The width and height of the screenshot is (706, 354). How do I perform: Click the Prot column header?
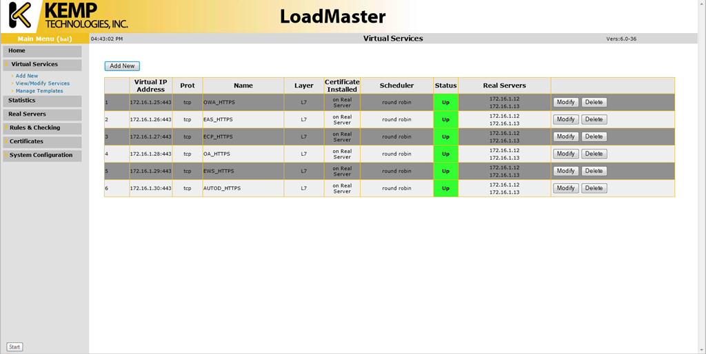point(188,85)
